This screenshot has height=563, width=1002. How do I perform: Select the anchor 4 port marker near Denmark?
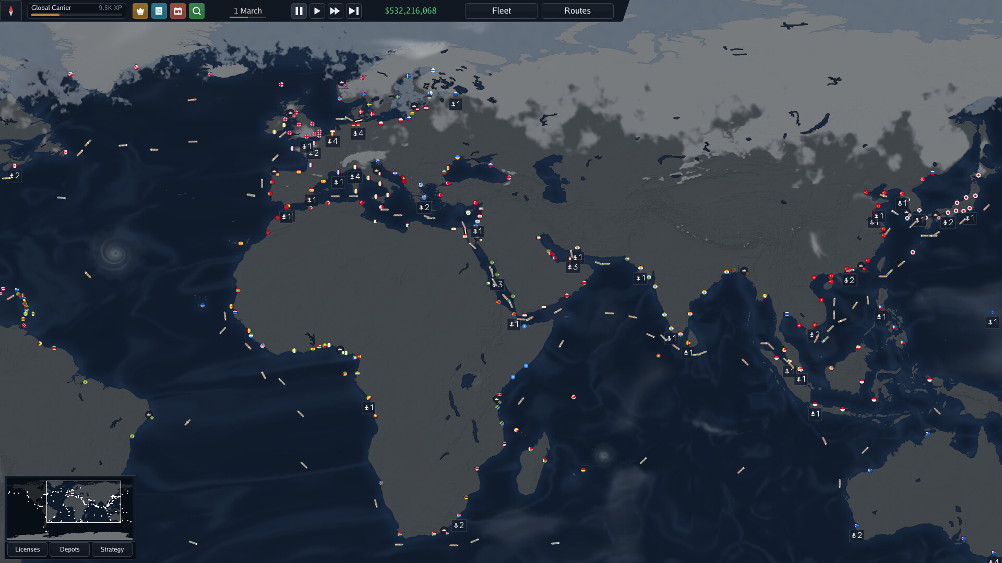click(358, 133)
